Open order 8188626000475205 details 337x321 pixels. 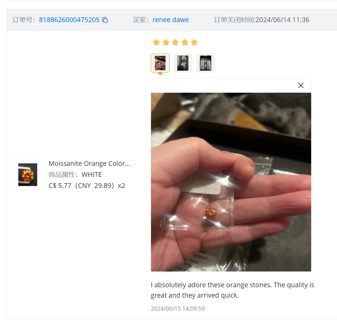pos(69,20)
